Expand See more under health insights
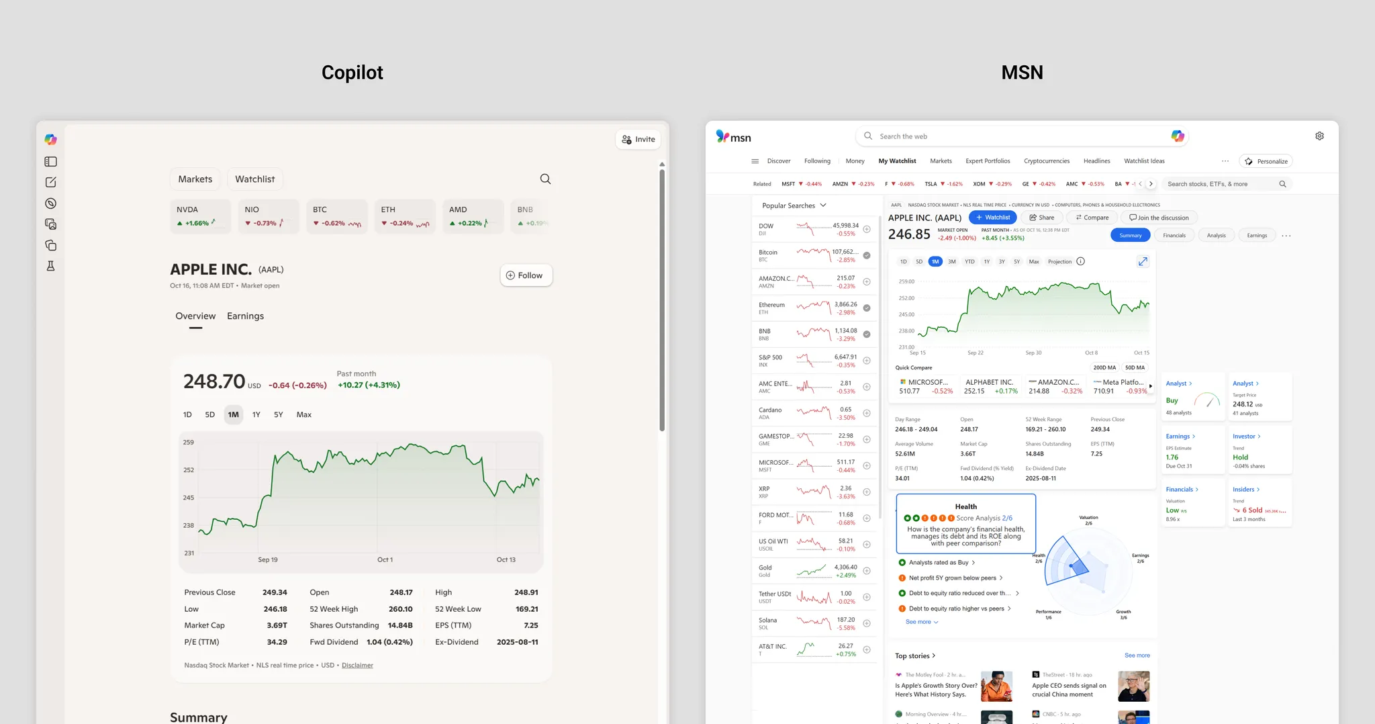The image size is (1375, 724). tap(921, 622)
